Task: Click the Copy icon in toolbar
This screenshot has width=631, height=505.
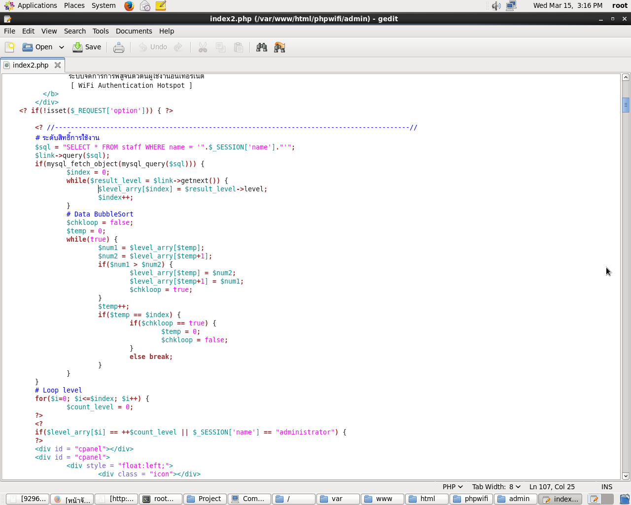Action: click(x=220, y=47)
